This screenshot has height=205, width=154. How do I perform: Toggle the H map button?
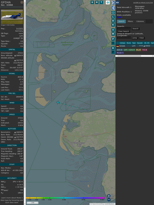[x=97, y=2]
